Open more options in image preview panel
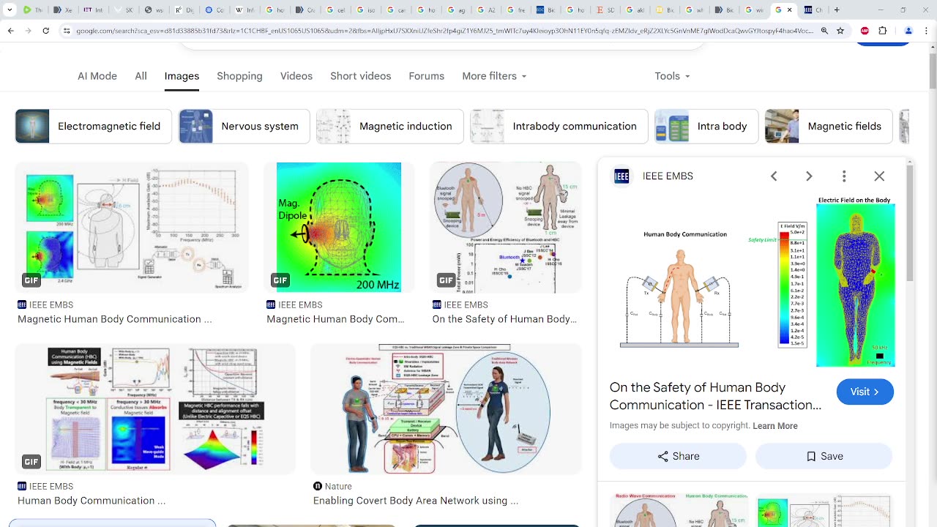This screenshot has width=937, height=527. point(844,176)
